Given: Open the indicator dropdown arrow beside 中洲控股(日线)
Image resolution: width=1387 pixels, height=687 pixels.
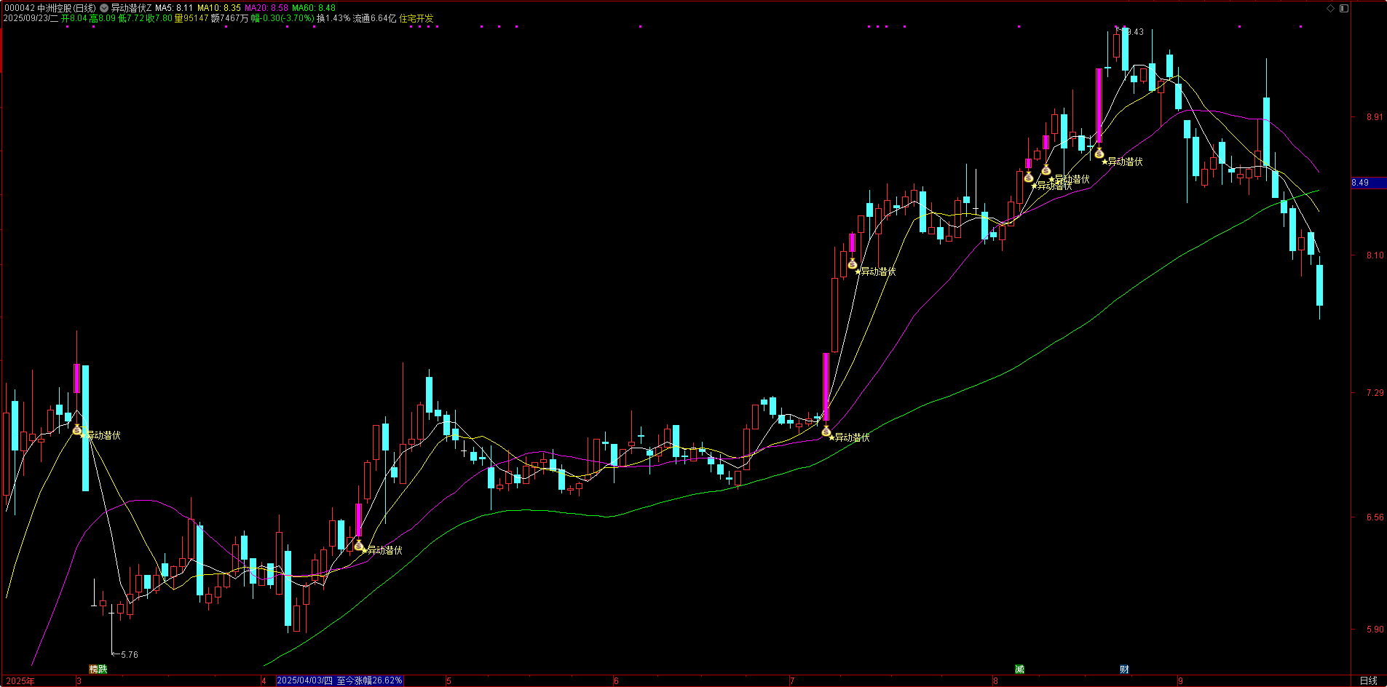Looking at the screenshot, I should click(x=104, y=8).
